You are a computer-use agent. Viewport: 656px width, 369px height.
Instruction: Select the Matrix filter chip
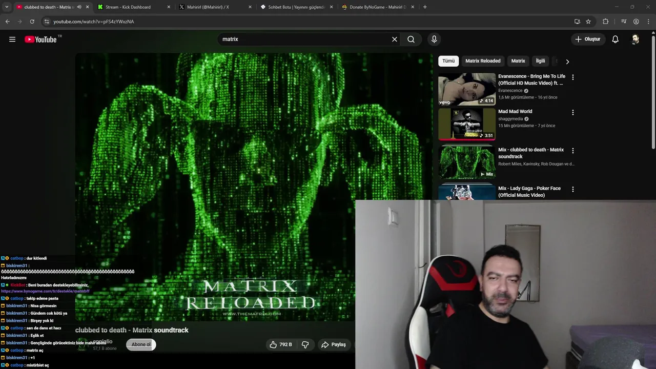coord(518,61)
